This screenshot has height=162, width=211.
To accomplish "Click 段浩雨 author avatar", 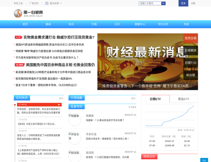I will point(75,156).
